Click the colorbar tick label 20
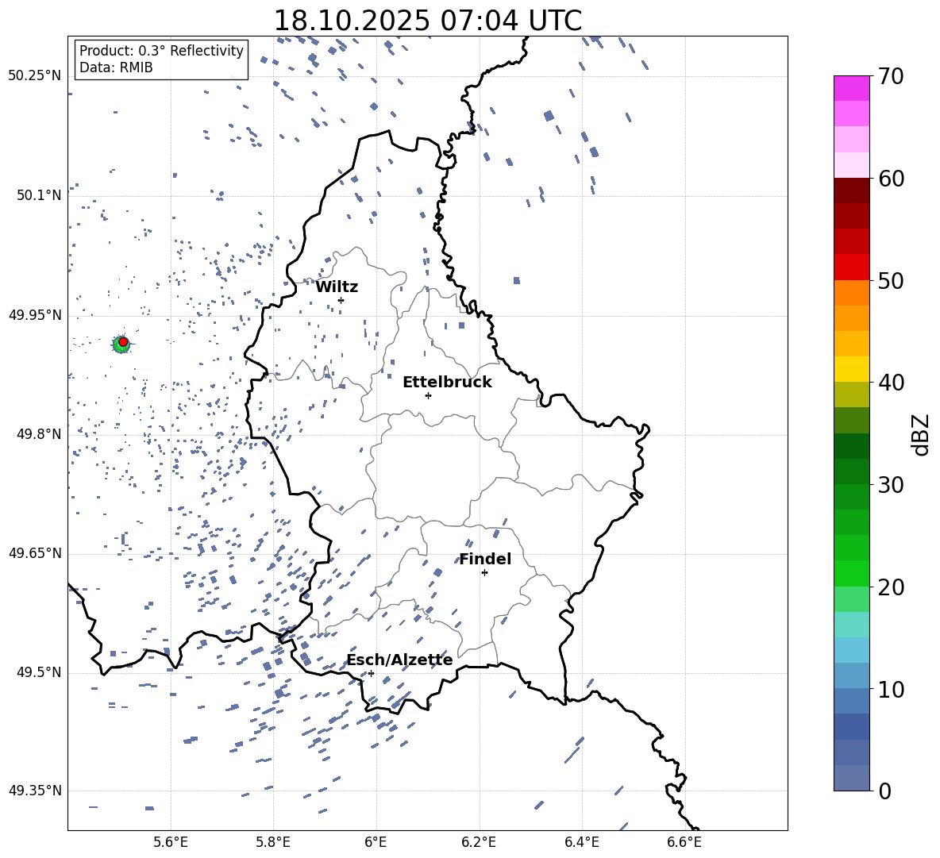This screenshot has height=858, width=940. tap(891, 587)
